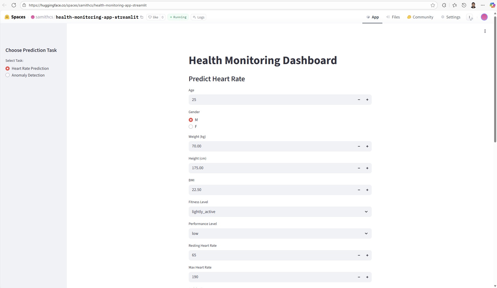This screenshot has height=288, width=497.
Task: Decrease Weight with the minus button
Action: [x=359, y=146]
